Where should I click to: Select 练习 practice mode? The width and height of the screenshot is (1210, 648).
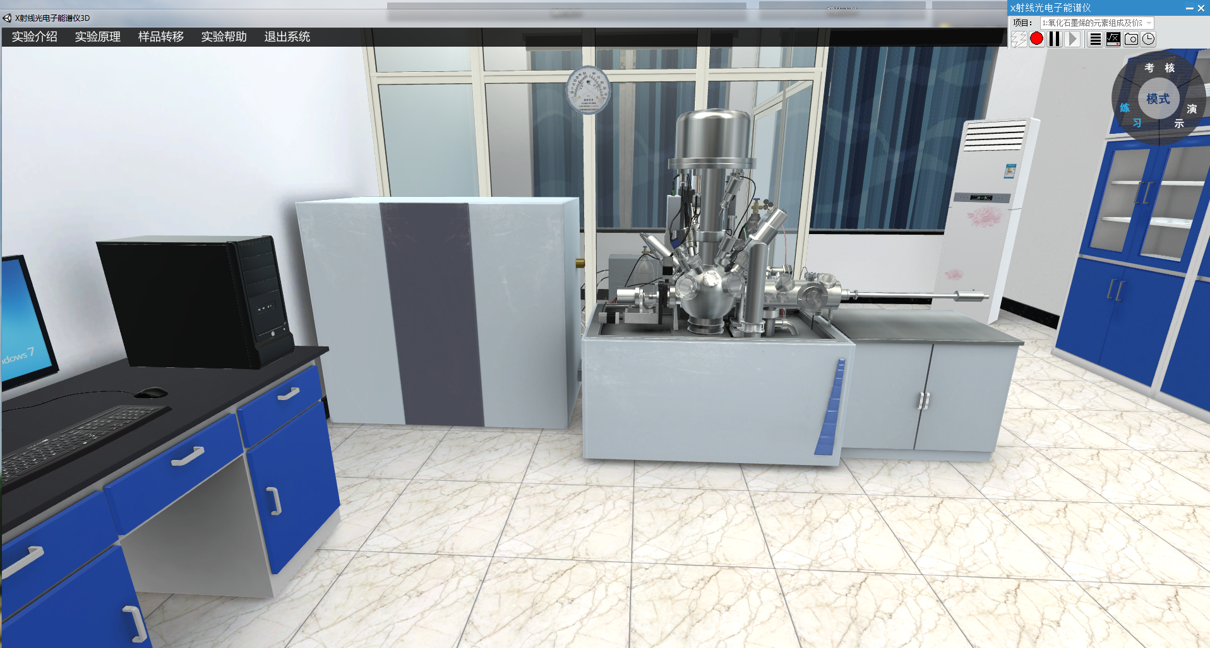click(x=1129, y=115)
